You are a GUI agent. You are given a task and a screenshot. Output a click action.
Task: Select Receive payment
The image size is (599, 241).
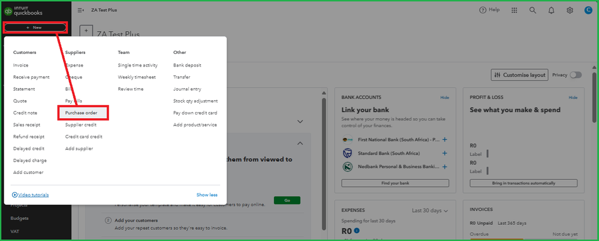(x=31, y=77)
